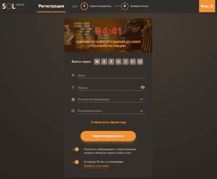The height and width of the screenshot is (179, 217).
Task: Open the Российский рубль currency dropdown
Action: coord(111,111)
